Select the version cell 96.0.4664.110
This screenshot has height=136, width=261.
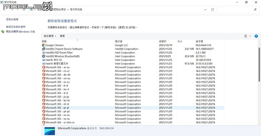pyautogui.click(x=203, y=45)
